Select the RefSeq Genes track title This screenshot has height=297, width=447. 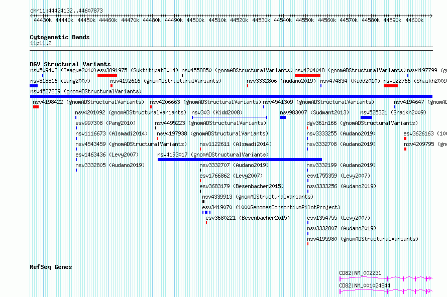coord(51,267)
